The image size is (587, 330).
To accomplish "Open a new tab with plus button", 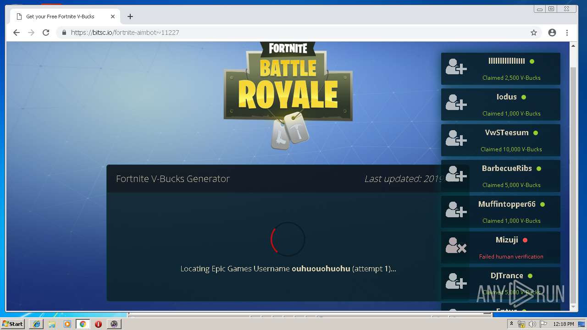I will tap(130, 16).
